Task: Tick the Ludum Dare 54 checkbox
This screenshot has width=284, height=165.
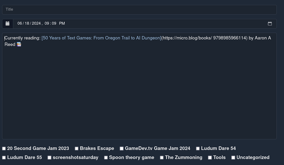Action: point(198,149)
